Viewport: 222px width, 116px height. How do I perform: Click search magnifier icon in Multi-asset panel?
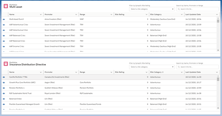point(179,9)
